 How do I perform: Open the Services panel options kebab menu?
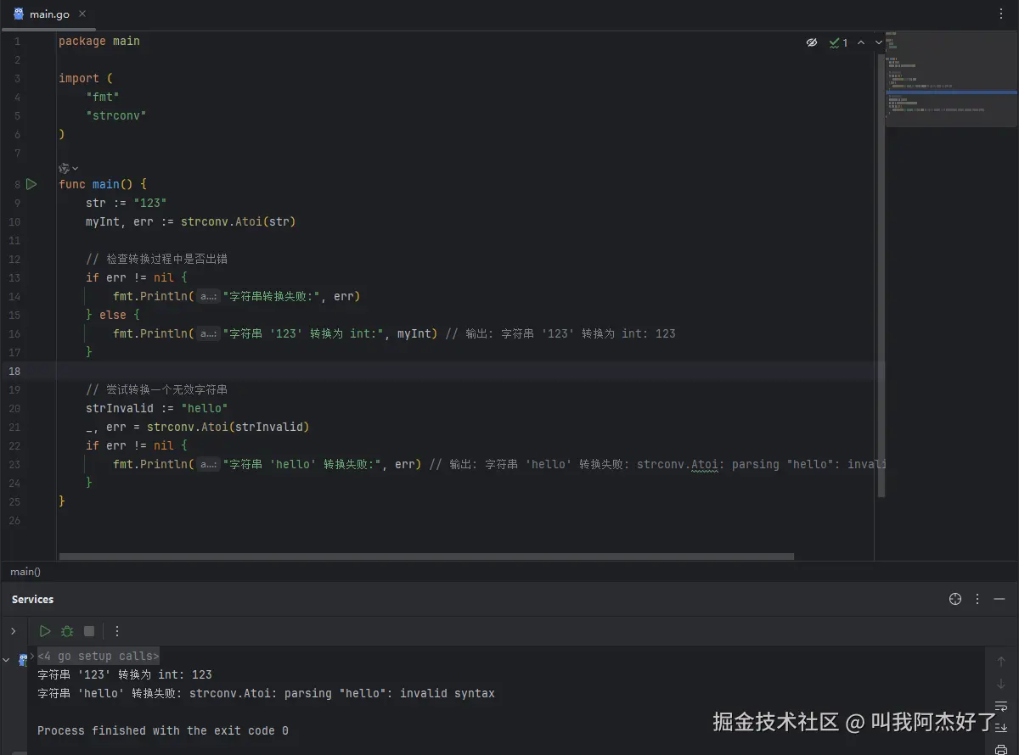point(977,599)
